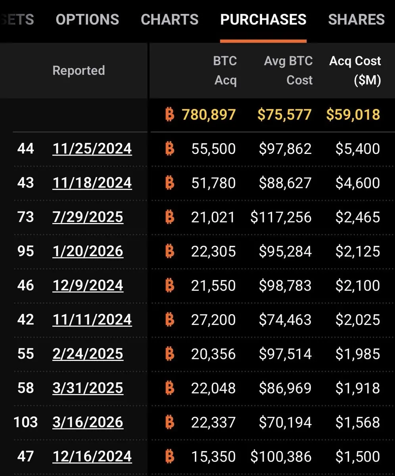Select the PURCHASES tab
The height and width of the screenshot is (476, 395).
coord(263,19)
